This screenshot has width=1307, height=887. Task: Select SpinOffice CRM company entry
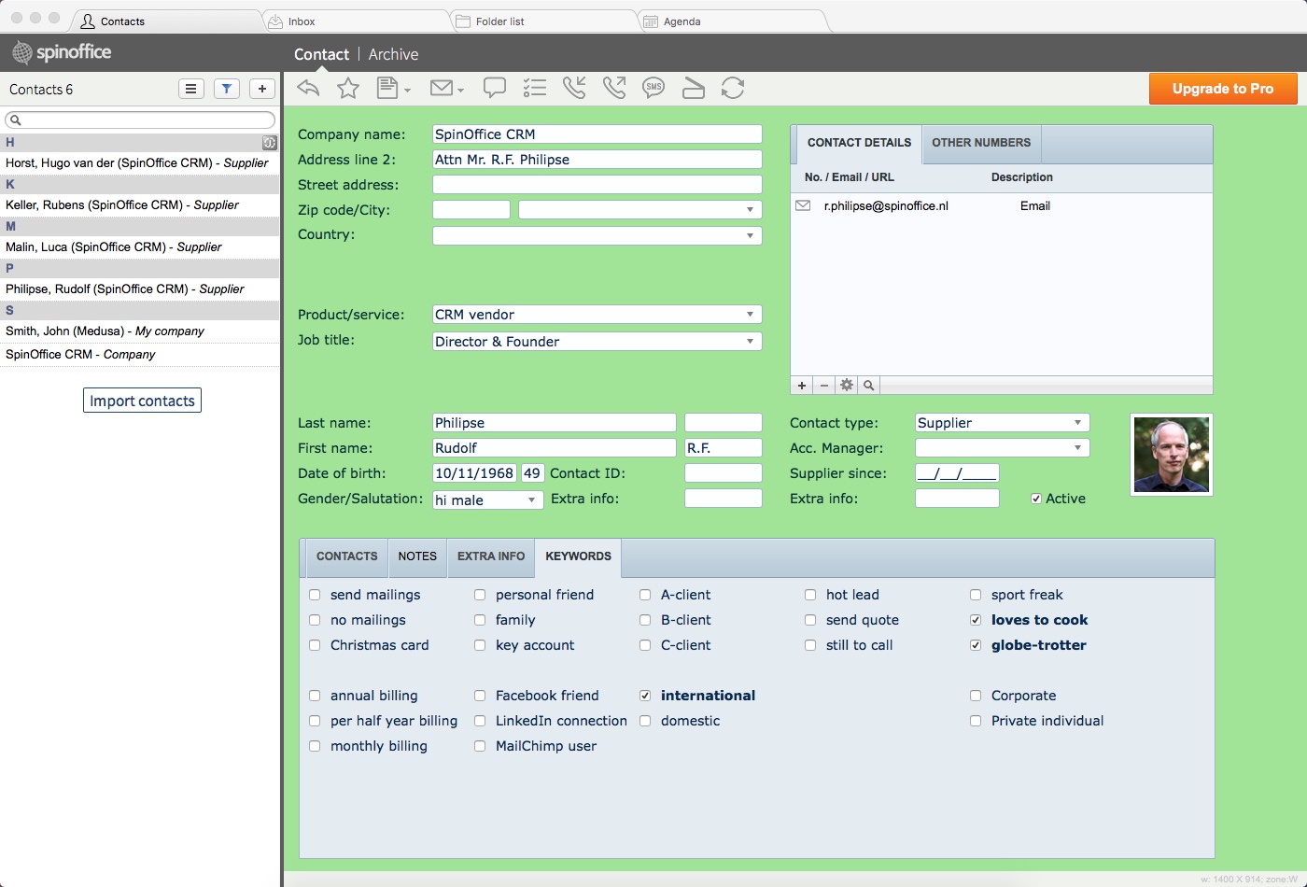pyautogui.click(x=140, y=354)
